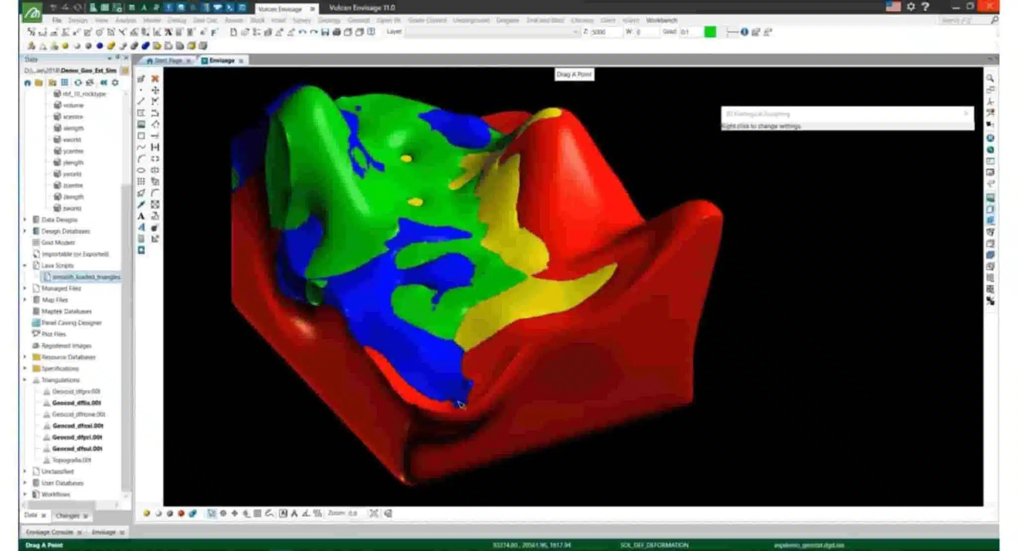The height and width of the screenshot is (551, 1018).
Task: Open the Underground menu
Action: point(471,20)
